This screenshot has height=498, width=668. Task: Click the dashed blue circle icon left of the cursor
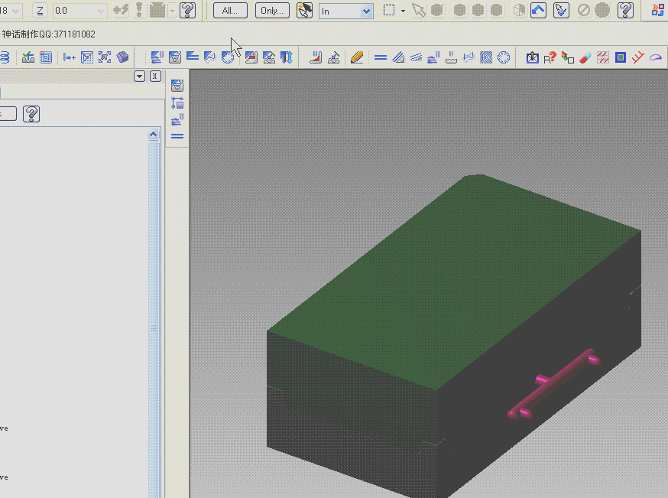228,57
